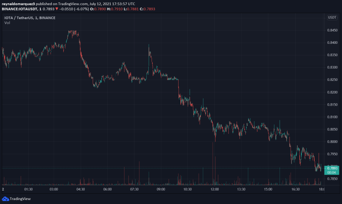Click the 0.8300 price axis label
This screenshot has height=204, width=342.
pos(332,67)
